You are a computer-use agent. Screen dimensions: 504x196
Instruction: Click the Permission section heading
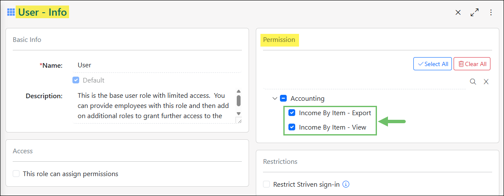coord(279,40)
